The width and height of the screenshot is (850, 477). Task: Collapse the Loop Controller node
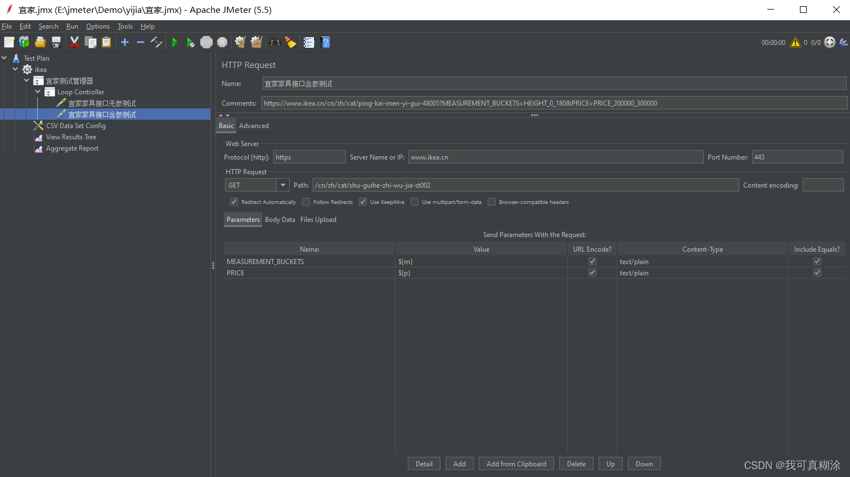coord(38,92)
